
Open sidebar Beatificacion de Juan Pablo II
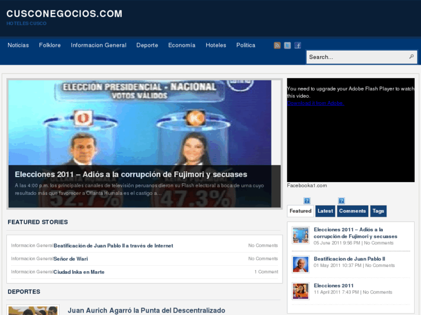tap(349, 259)
